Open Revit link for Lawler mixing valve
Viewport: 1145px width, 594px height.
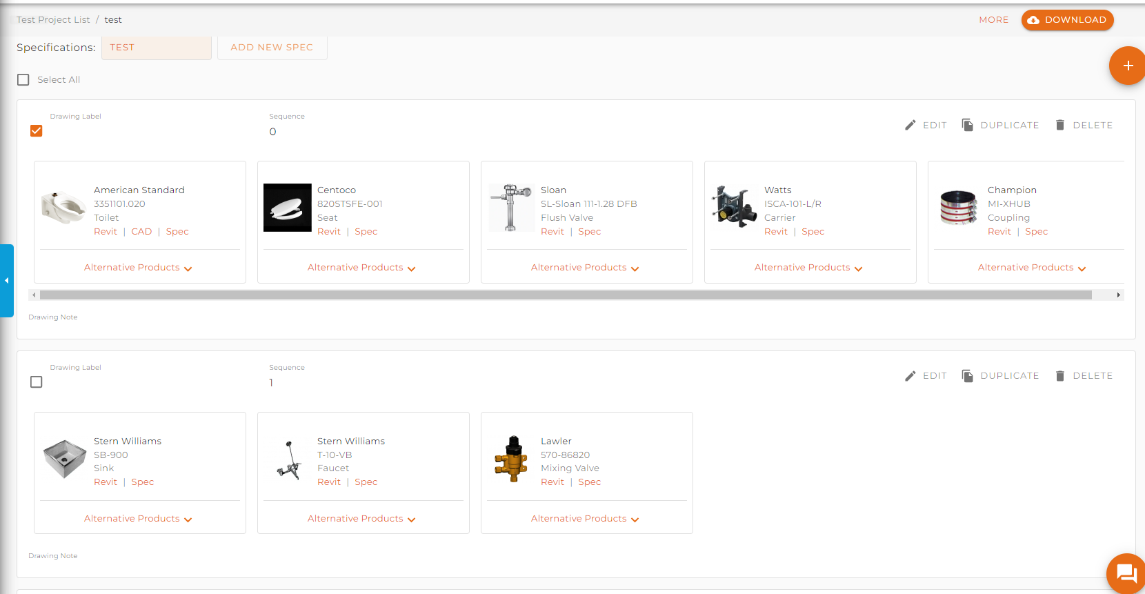coord(552,482)
